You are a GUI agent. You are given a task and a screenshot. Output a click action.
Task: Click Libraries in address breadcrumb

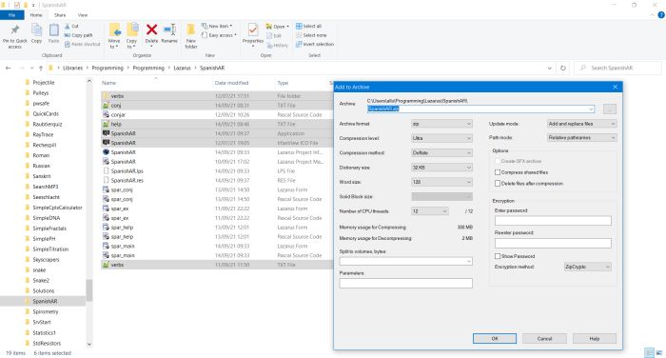[x=72, y=68]
